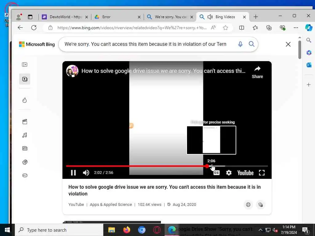315x236 pixels.
Task: Toggle the Bing video sidebar panel icon
Action: [x=25, y=65]
